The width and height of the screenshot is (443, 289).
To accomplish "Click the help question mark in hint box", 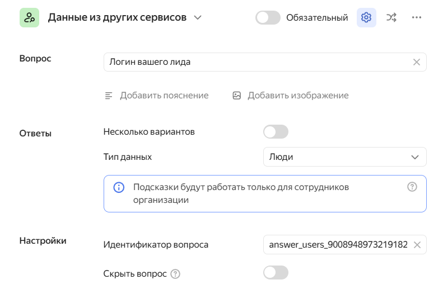I will point(412,187).
